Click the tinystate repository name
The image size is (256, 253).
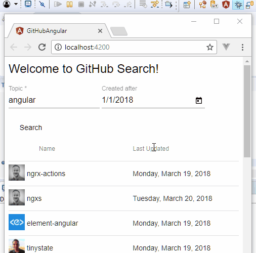pos(40,248)
